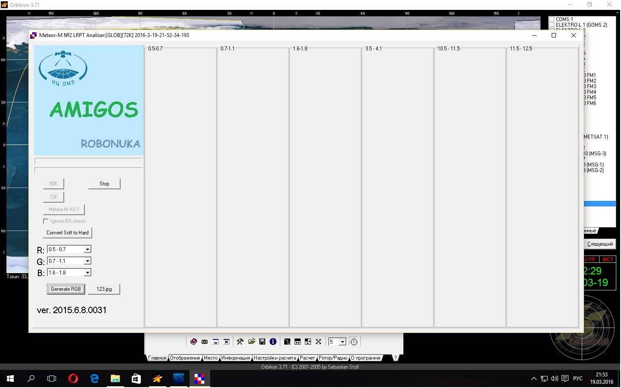Click the МСТ time label in Orbitron

pos(608,260)
